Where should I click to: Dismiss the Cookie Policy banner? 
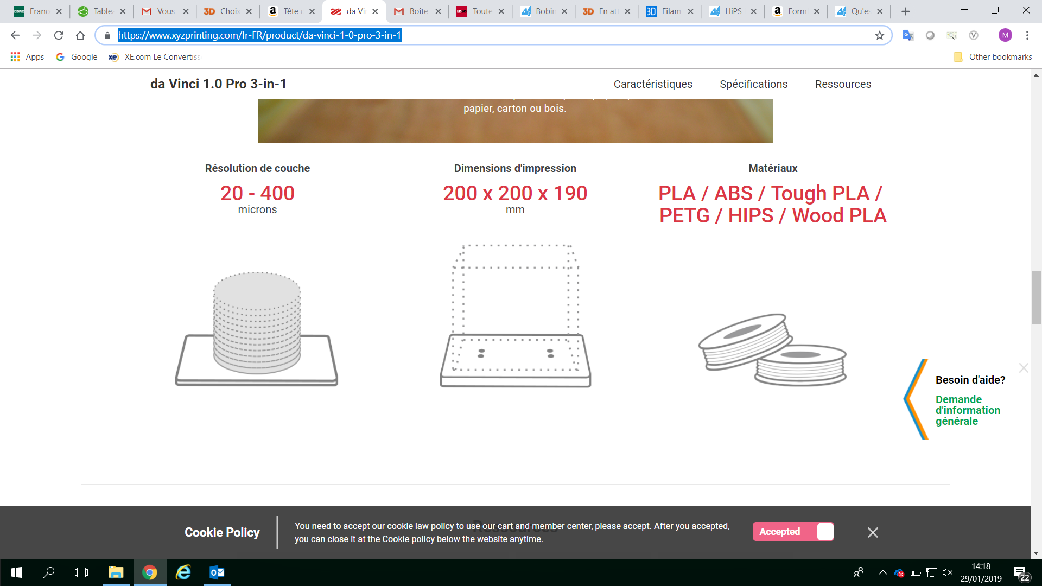(873, 532)
